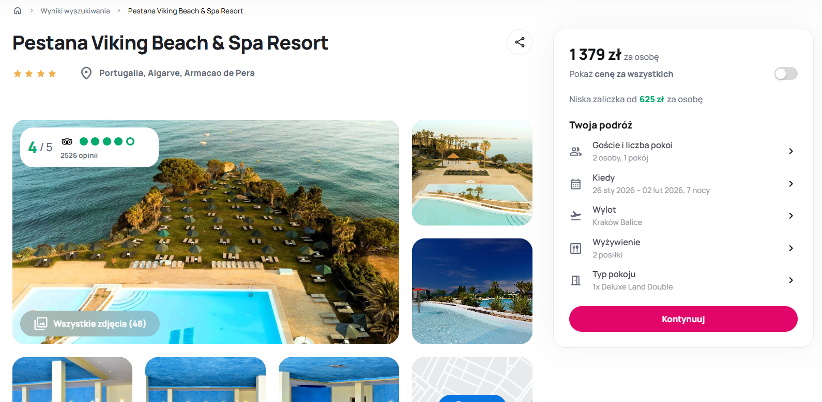This screenshot has height=402, width=822.
Task: Open Typ pokoju Deluxe Land Double chevron
Action: (790, 280)
